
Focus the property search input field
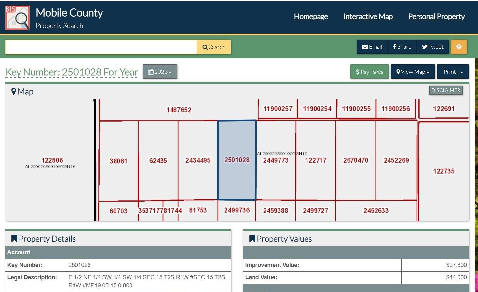coord(101,47)
